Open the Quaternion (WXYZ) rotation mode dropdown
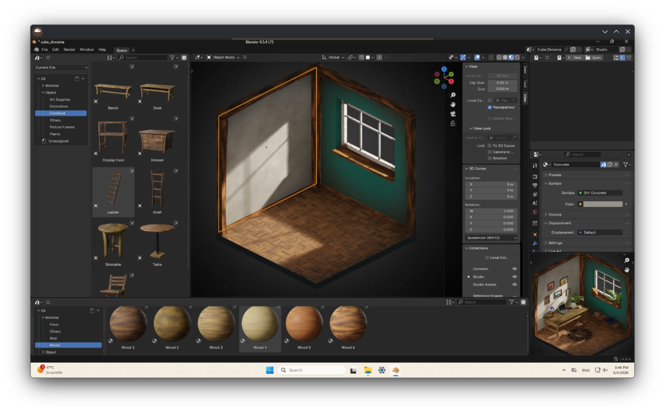This screenshot has height=414, width=665. tap(491, 238)
